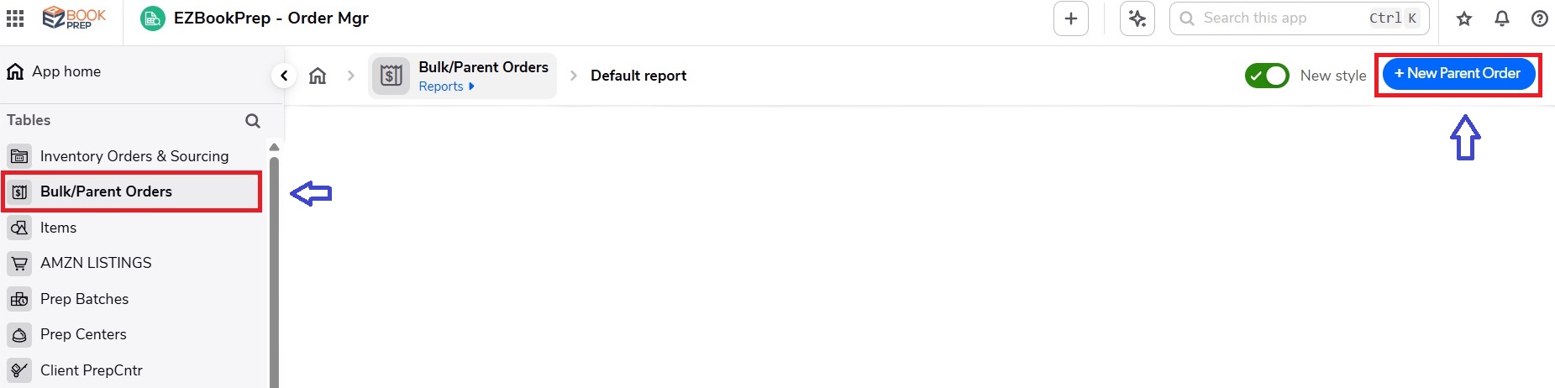Select the AMZN LISTINGS table
1555x388 pixels.
(x=134, y=263)
